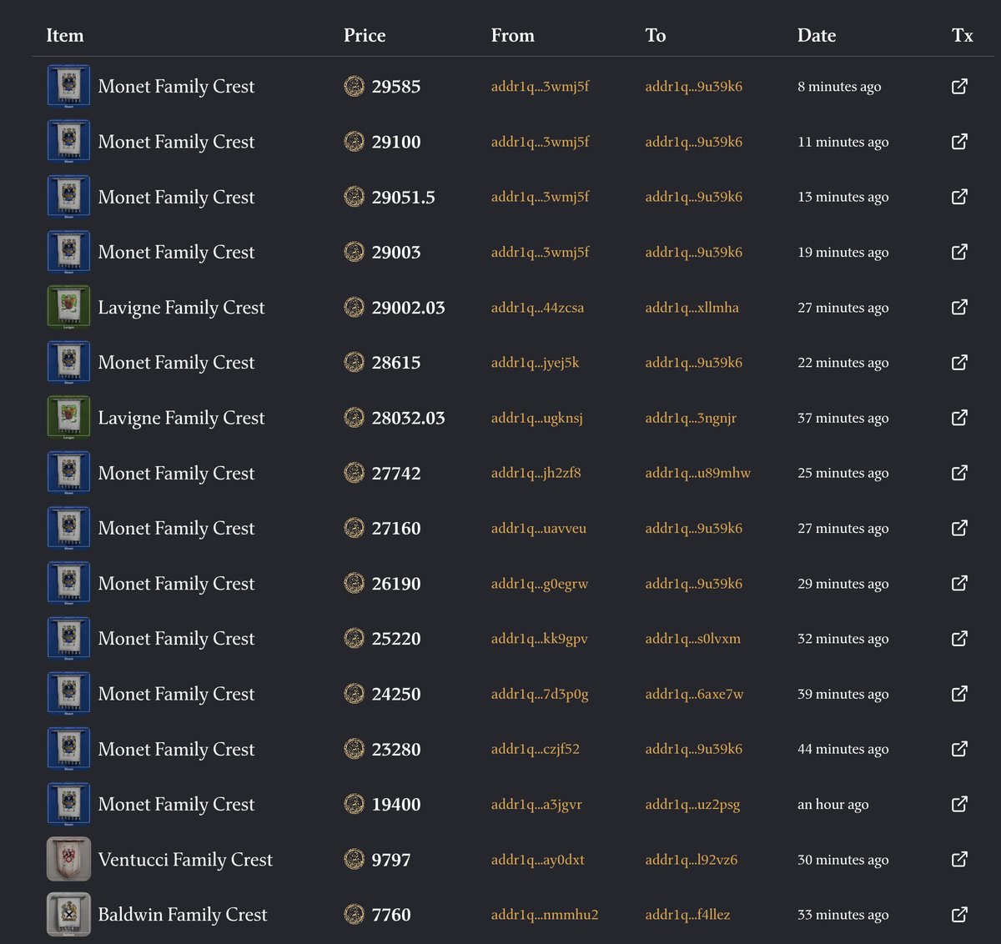Click the 'an hour ago' date cell
1001x944 pixels.
pyautogui.click(x=832, y=805)
